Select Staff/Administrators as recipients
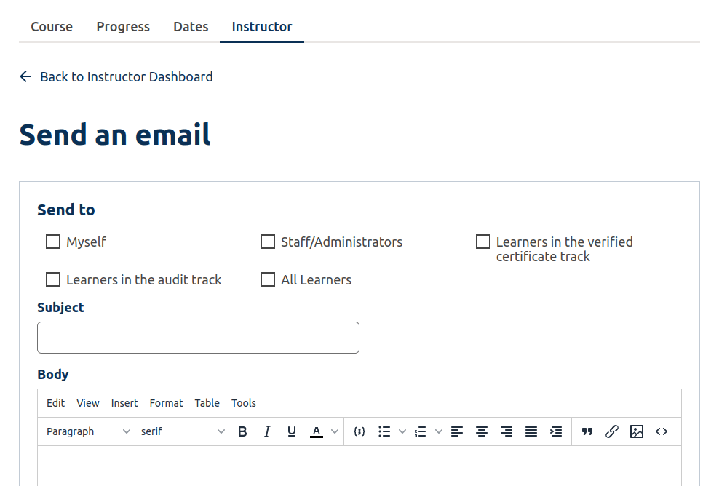The image size is (719, 486). (268, 242)
